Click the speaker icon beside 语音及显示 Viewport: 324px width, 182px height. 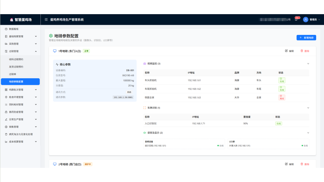click(x=145, y=133)
